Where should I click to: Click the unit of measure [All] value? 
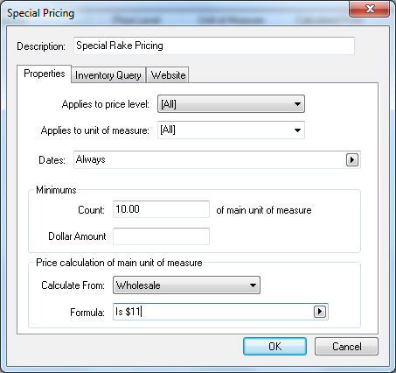(x=225, y=130)
